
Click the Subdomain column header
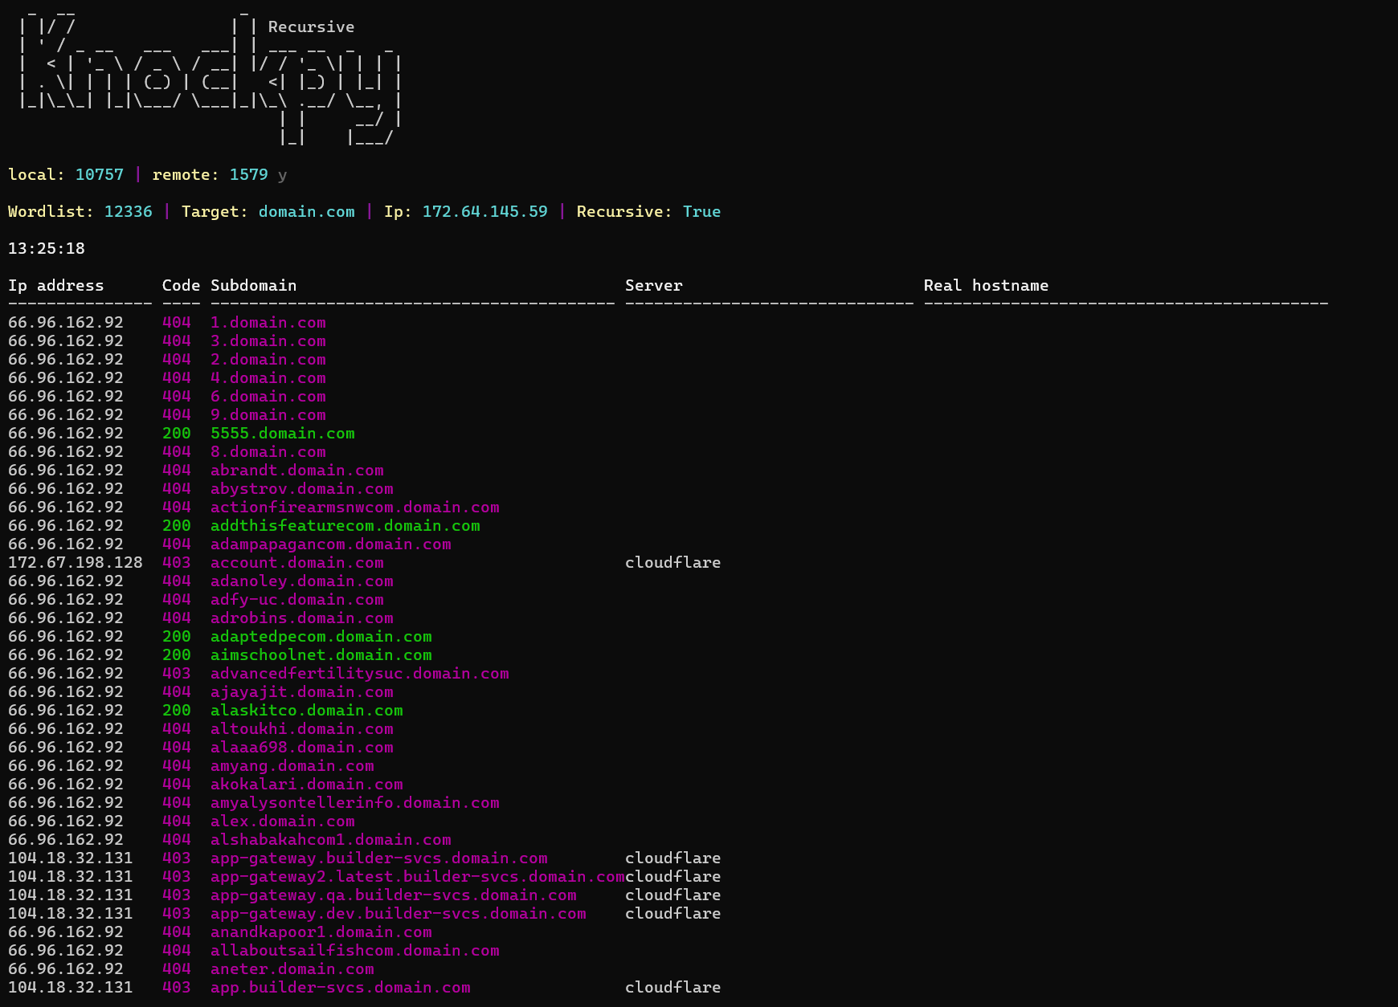tap(254, 285)
